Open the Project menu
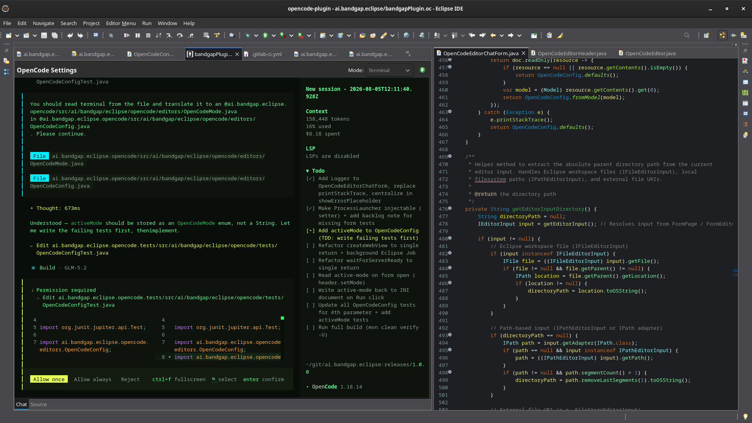 pos(91,23)
